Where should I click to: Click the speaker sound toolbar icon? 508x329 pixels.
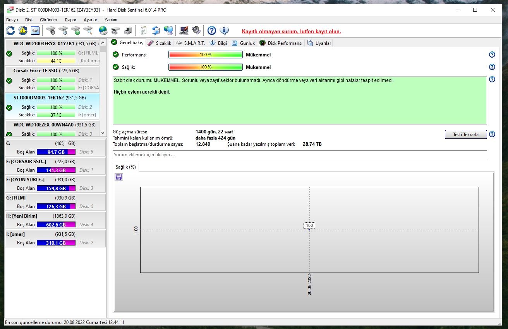coord(196,31)
